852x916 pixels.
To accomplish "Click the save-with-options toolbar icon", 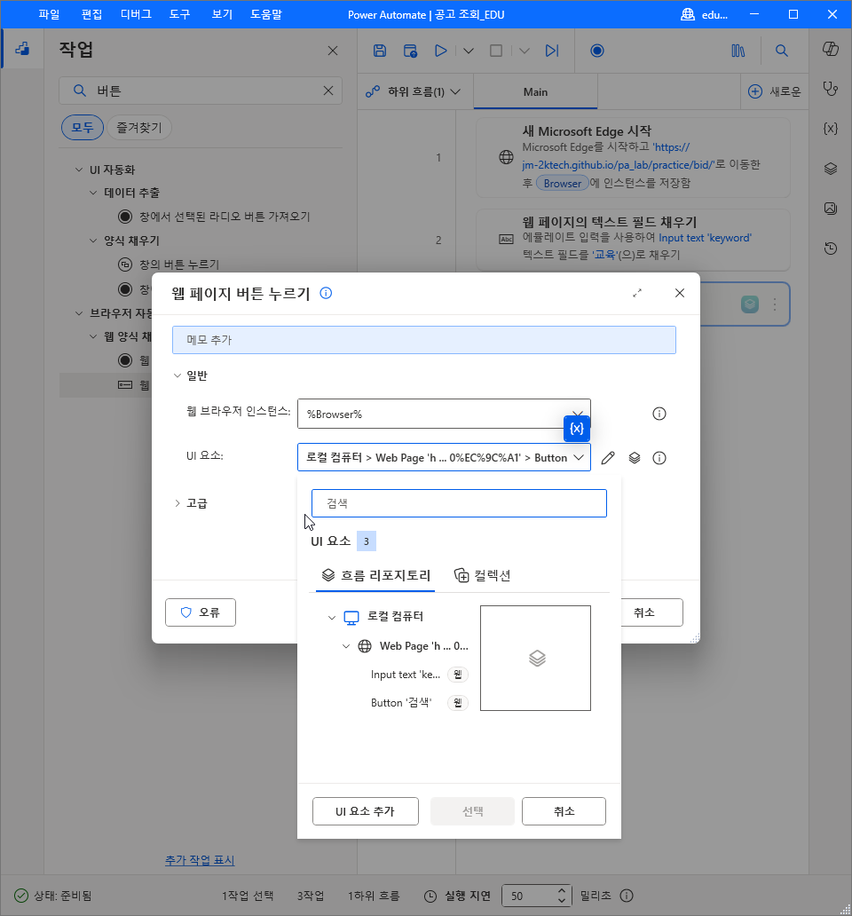I will (x=411, y=51).
